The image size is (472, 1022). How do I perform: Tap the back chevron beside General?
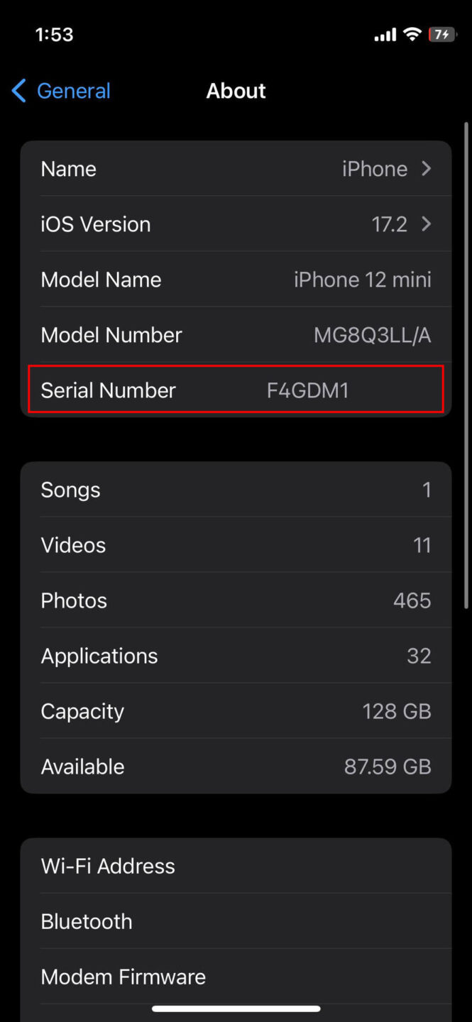point(18,91)
